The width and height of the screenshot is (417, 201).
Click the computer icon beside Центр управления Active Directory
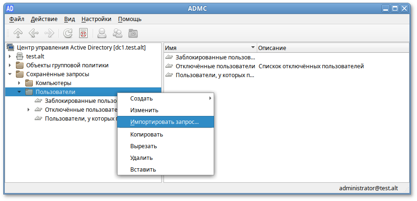coord(10,48)
